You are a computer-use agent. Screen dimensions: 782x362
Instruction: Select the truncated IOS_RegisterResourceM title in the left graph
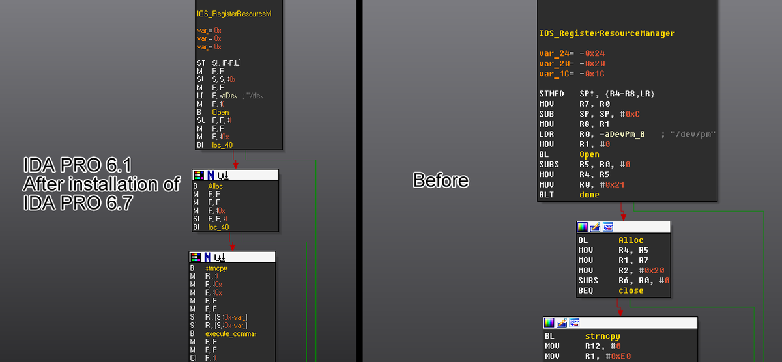click(x=234, y=14)
